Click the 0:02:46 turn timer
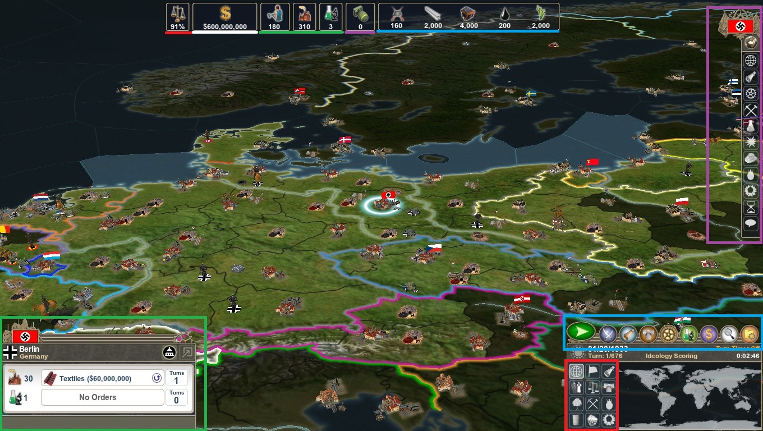 [x=748, y=356]
